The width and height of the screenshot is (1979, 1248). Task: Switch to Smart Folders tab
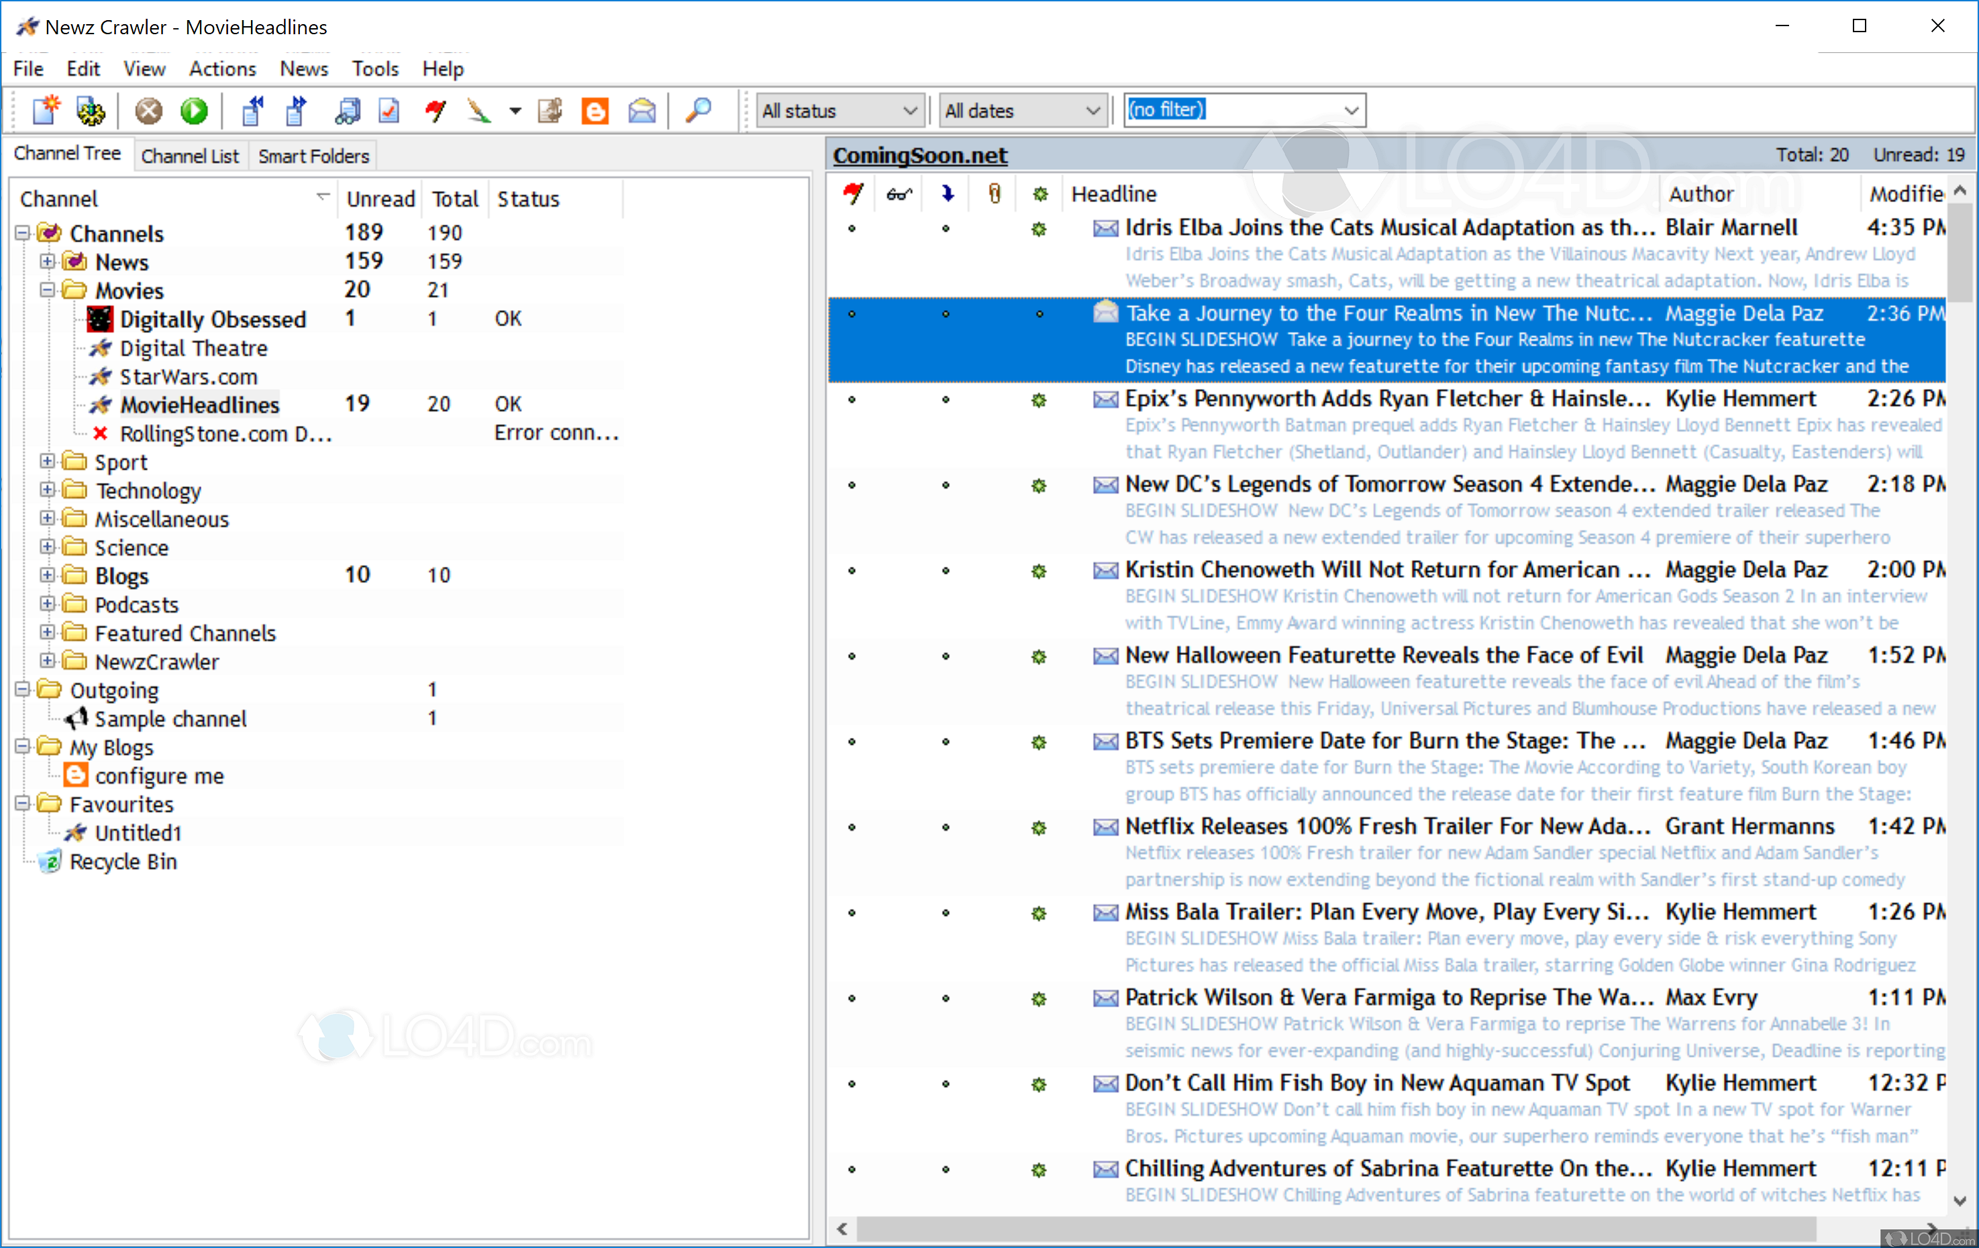coord(313,155)
